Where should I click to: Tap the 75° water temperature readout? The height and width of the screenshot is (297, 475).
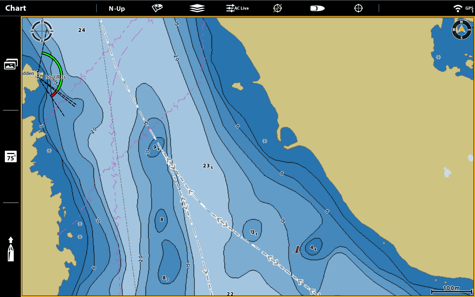pos(11,157)
